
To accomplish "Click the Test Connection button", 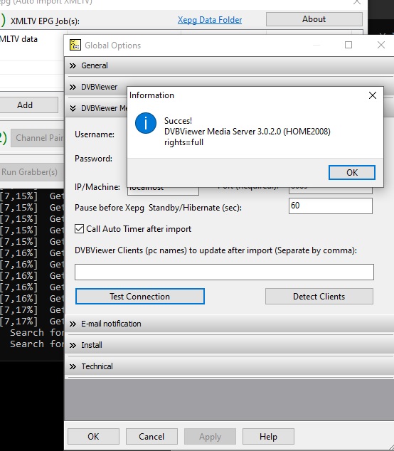I will pos(140,296).
